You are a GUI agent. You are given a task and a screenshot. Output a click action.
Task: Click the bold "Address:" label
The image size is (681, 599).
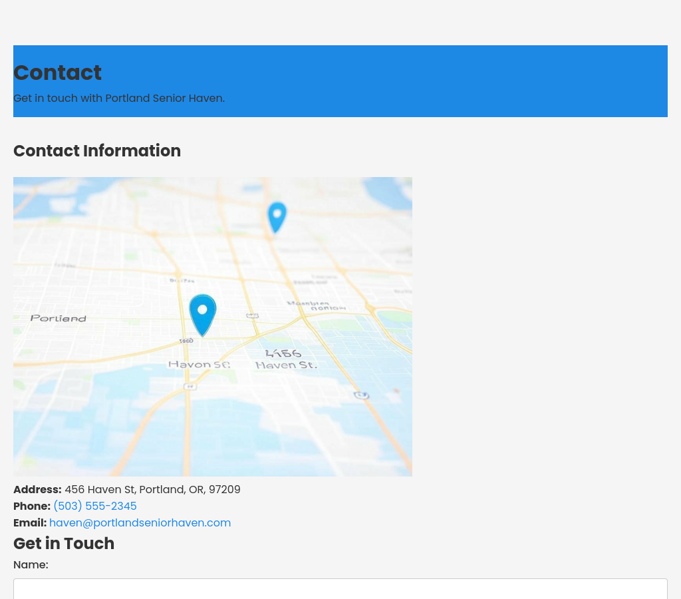coord(37,490)
